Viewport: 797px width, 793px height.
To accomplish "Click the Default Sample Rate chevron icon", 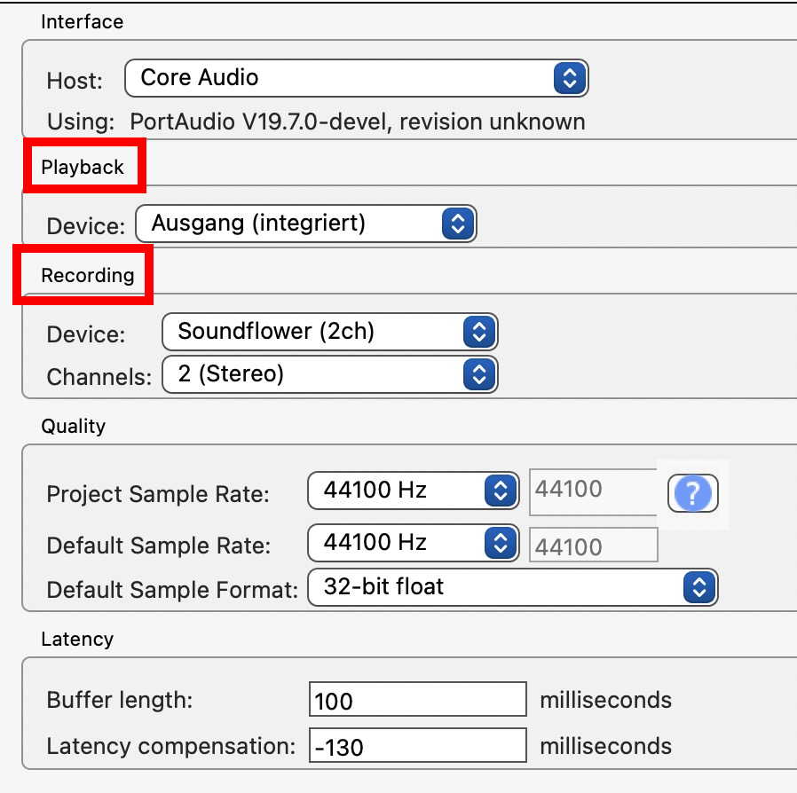I will [x=501, y=543].
